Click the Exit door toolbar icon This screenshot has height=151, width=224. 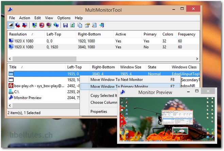(102, 25)
